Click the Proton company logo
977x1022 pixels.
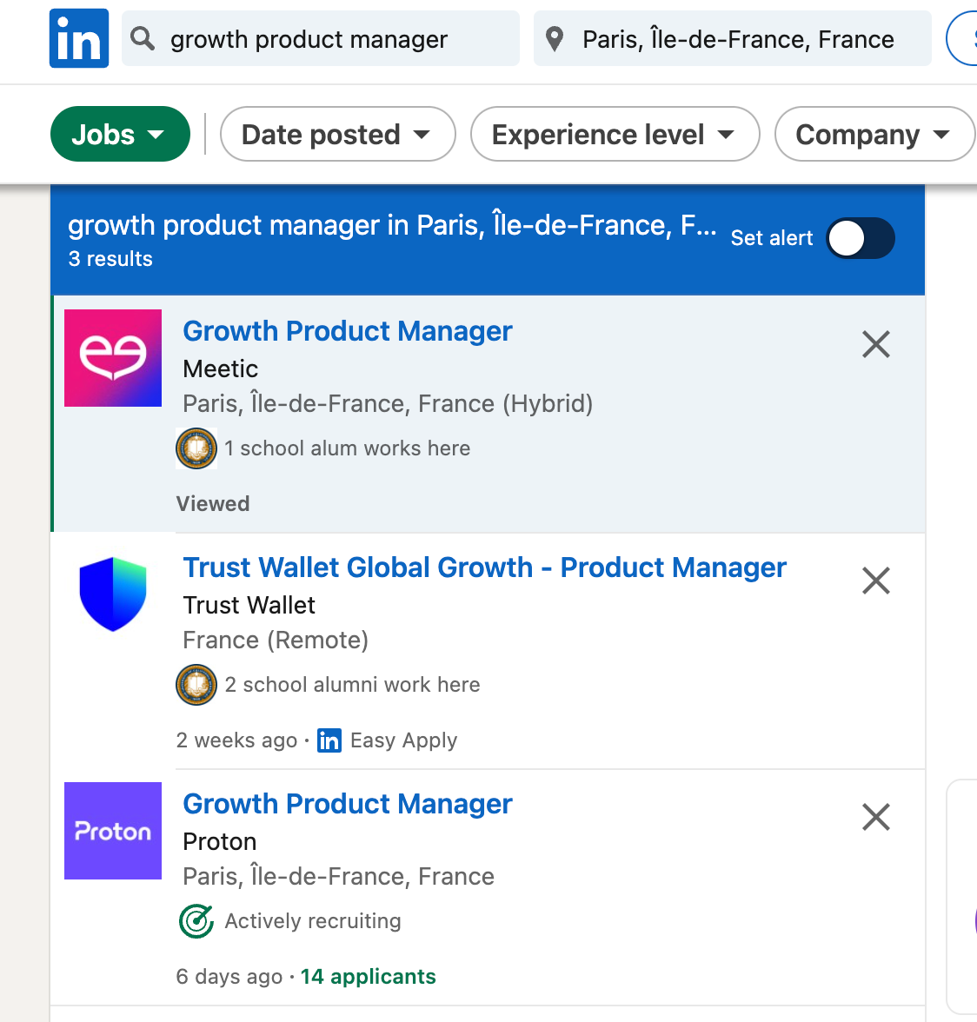pos(113,831)
